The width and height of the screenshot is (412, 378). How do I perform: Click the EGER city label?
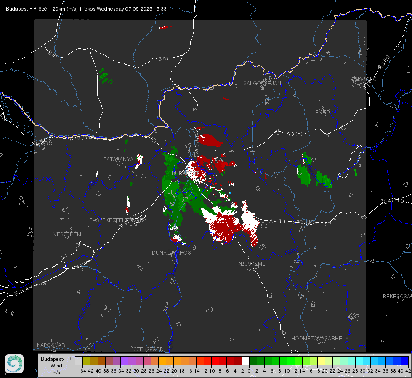(x=322, y=111)
